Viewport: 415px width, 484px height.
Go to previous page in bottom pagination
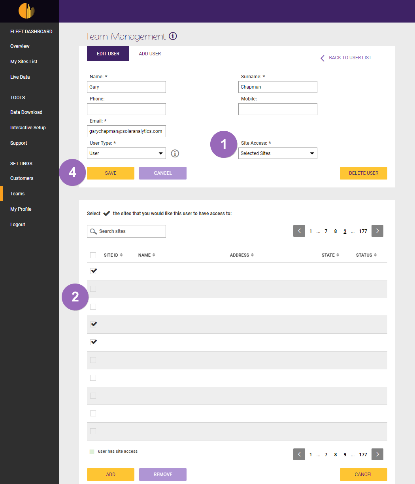[x=299, y=454]
